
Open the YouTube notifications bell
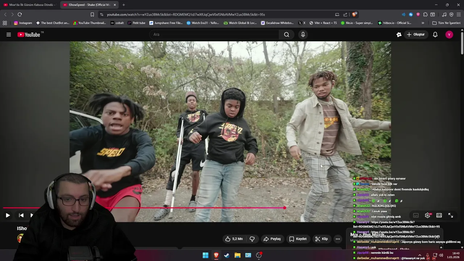[x=435, y=34]
